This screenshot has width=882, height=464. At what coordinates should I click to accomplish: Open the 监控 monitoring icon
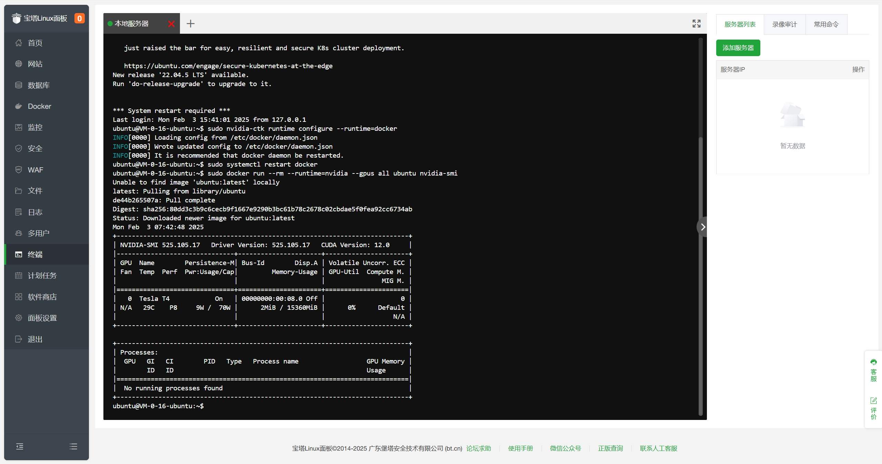[19, 127]
